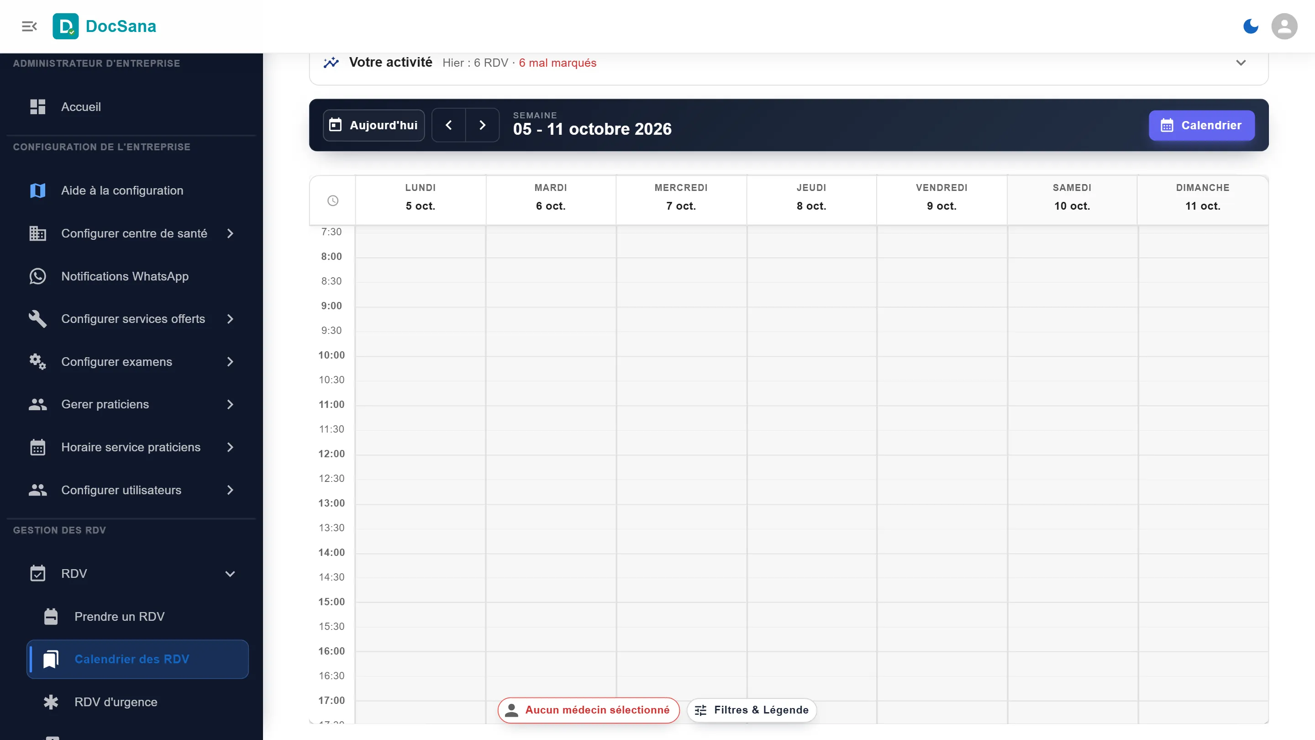The height and width of the screenshot is (740, 1315).
Task: Open RDV d'urgence item
Action: point(138,702)
